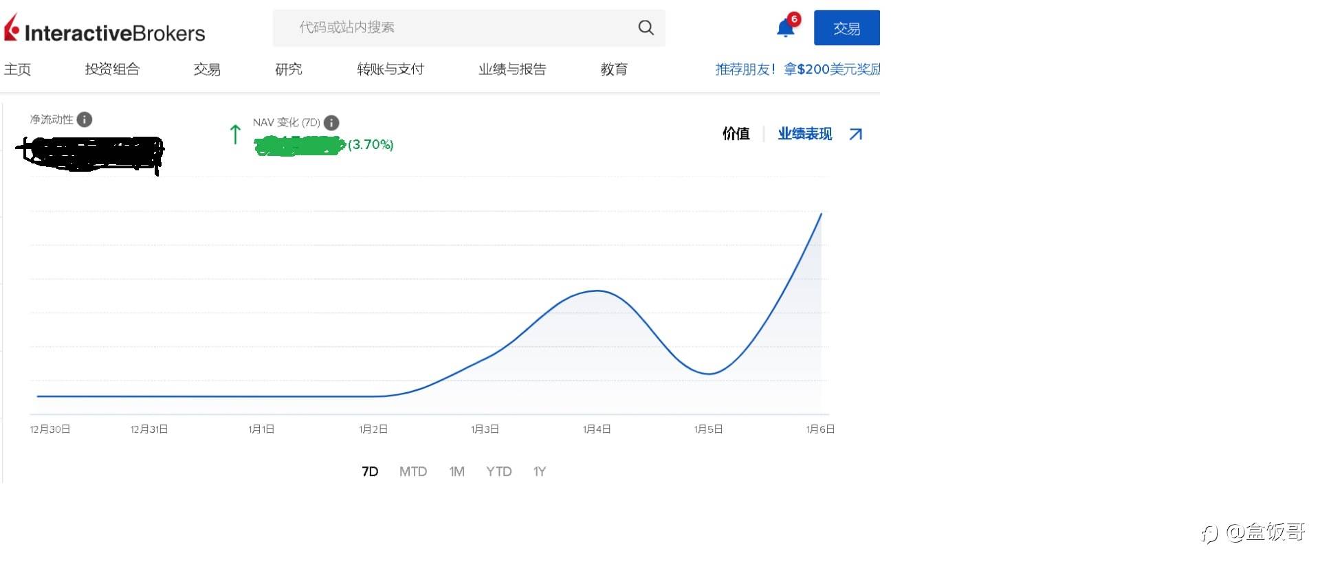Click the green NAV up arrow

235,134
